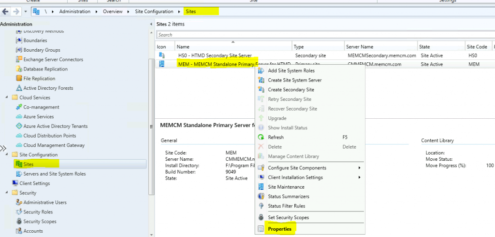Screen dimensions: 495x237
Task: Click the Client Settings icon
Action: [x=15, y=183]
